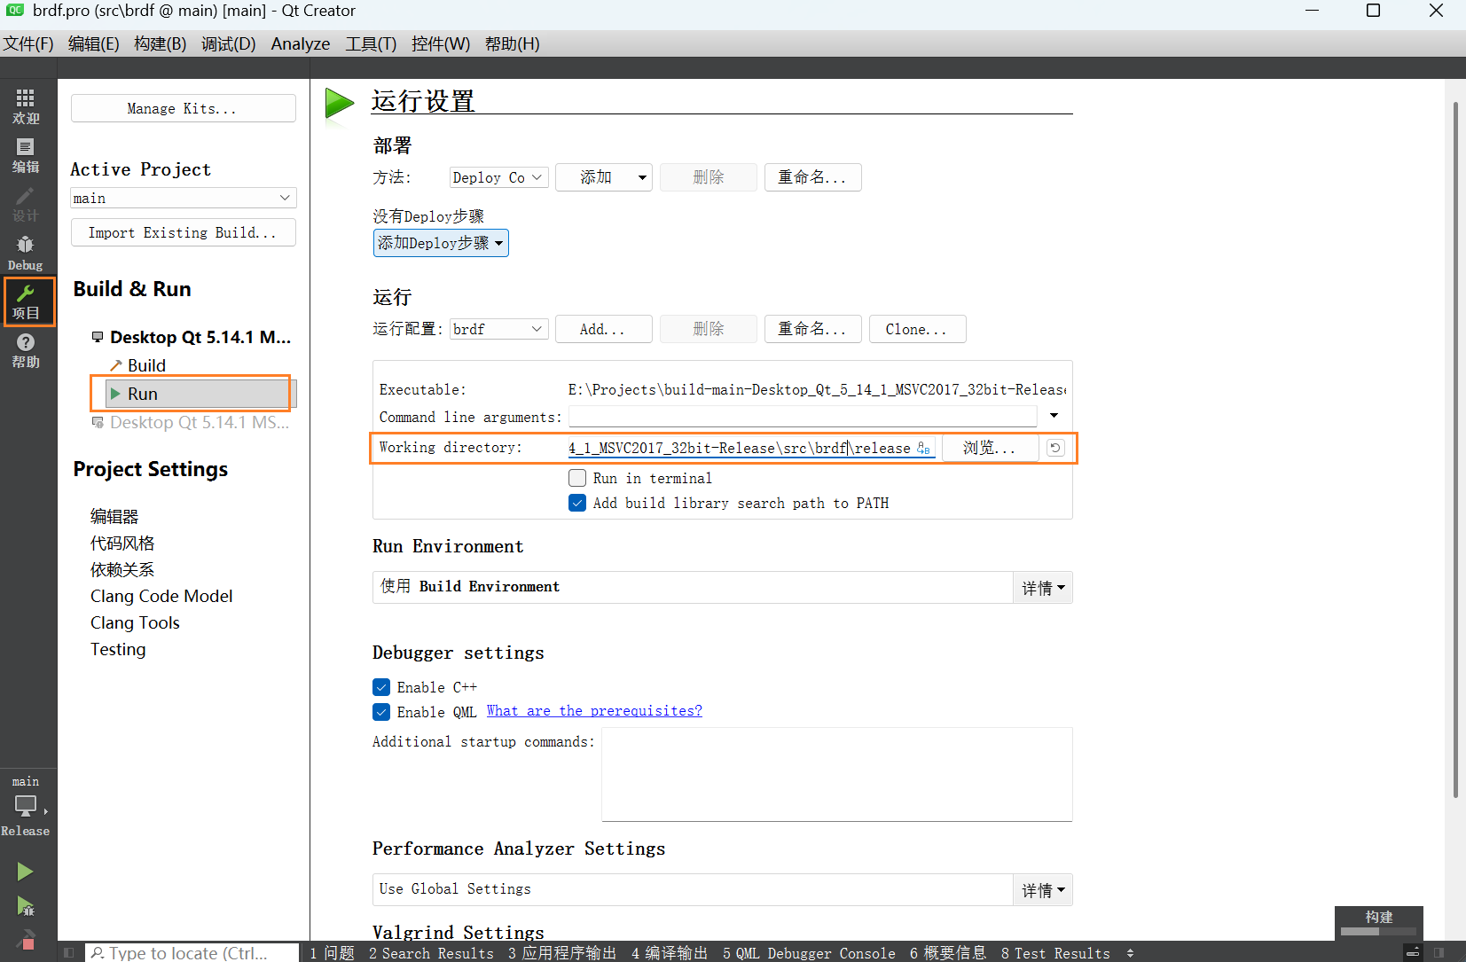Enable the Run in terminal checkbox

[577, 478]
